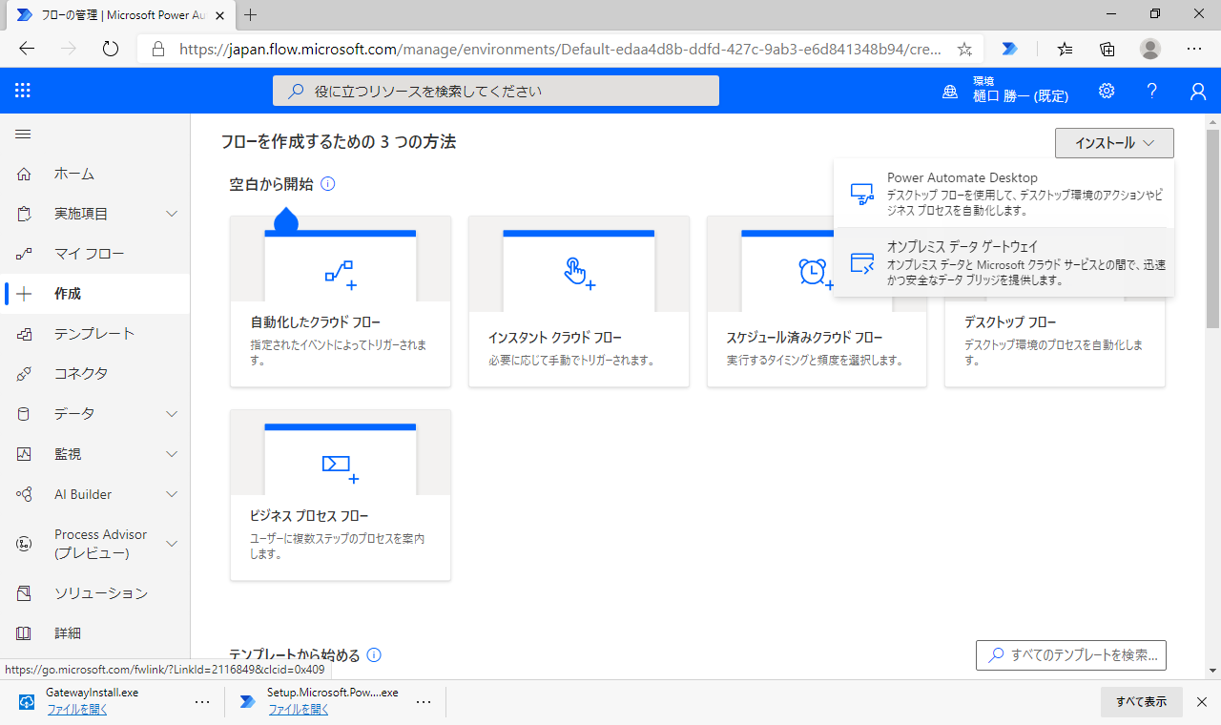The height and width of the screenshot is (725, 1221).
Task: Create 自動化したクラウド フロー card
Action: pyautogui.click(x=341, y=301)
